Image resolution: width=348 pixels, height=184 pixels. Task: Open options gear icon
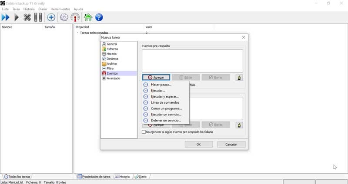[x=64, y=17]
